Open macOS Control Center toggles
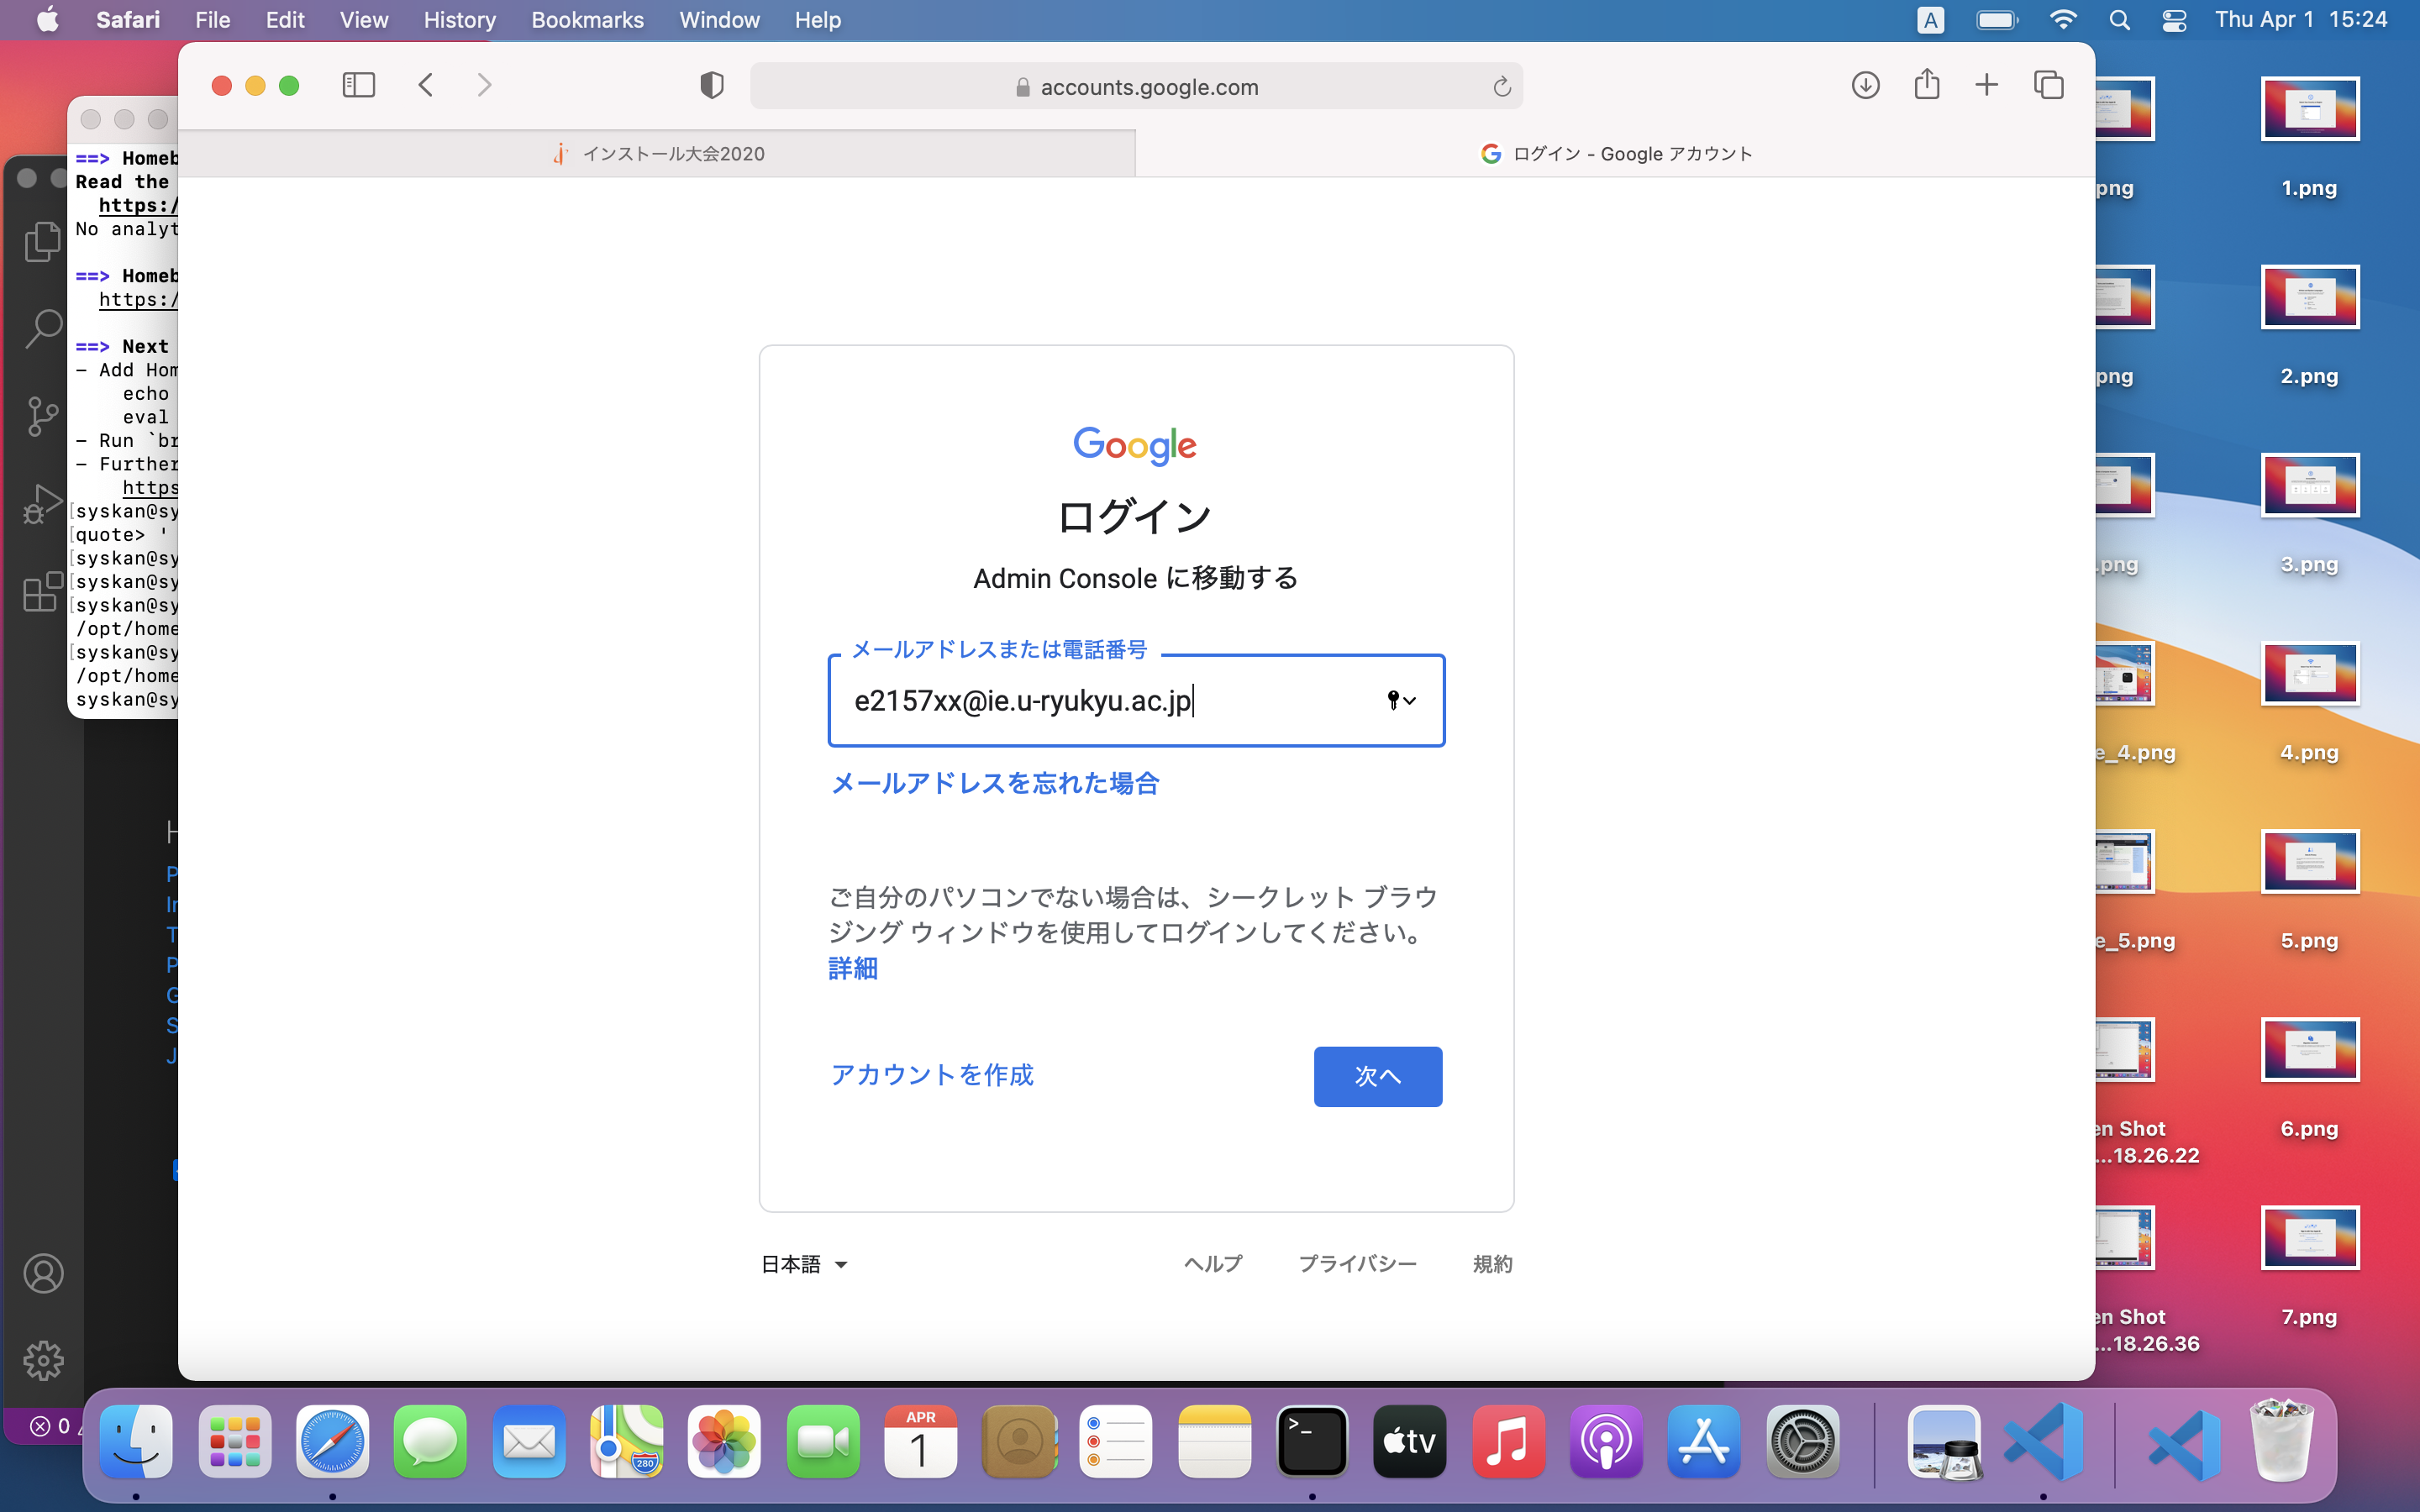 point(2174,20)
